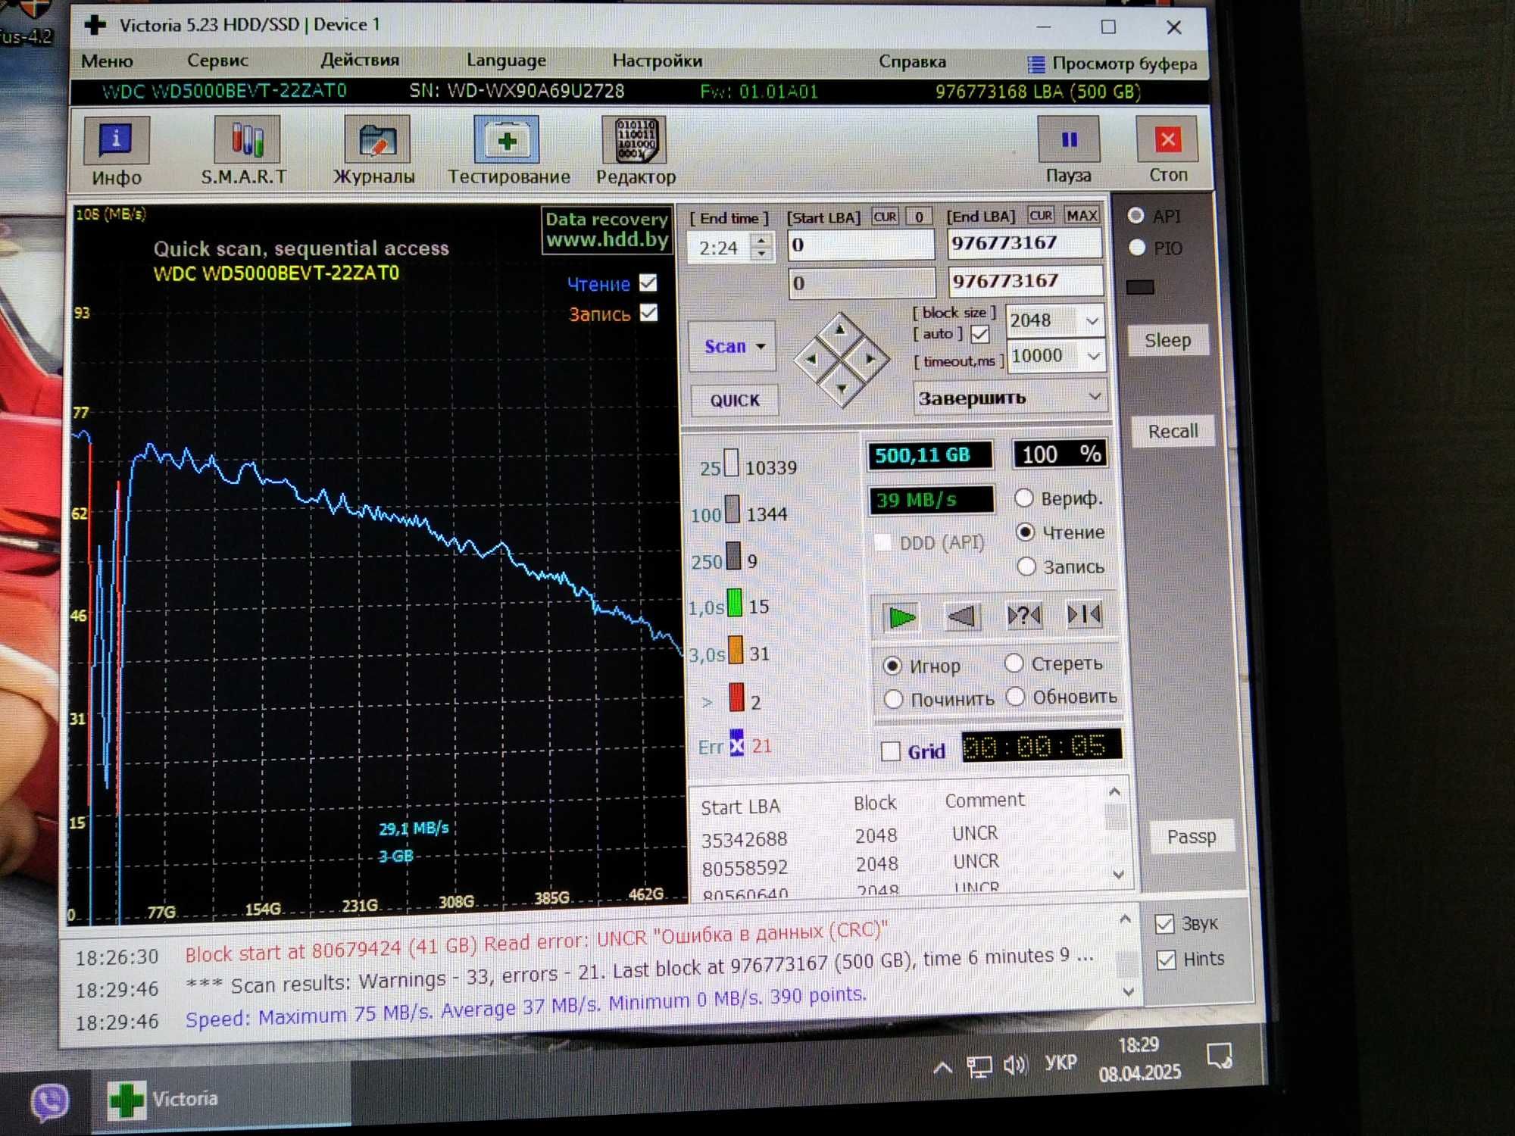The height and width of the screenshot is (1136, 1515).
Task: Click the navigation diamond down arrow
Action: [842, 389]
